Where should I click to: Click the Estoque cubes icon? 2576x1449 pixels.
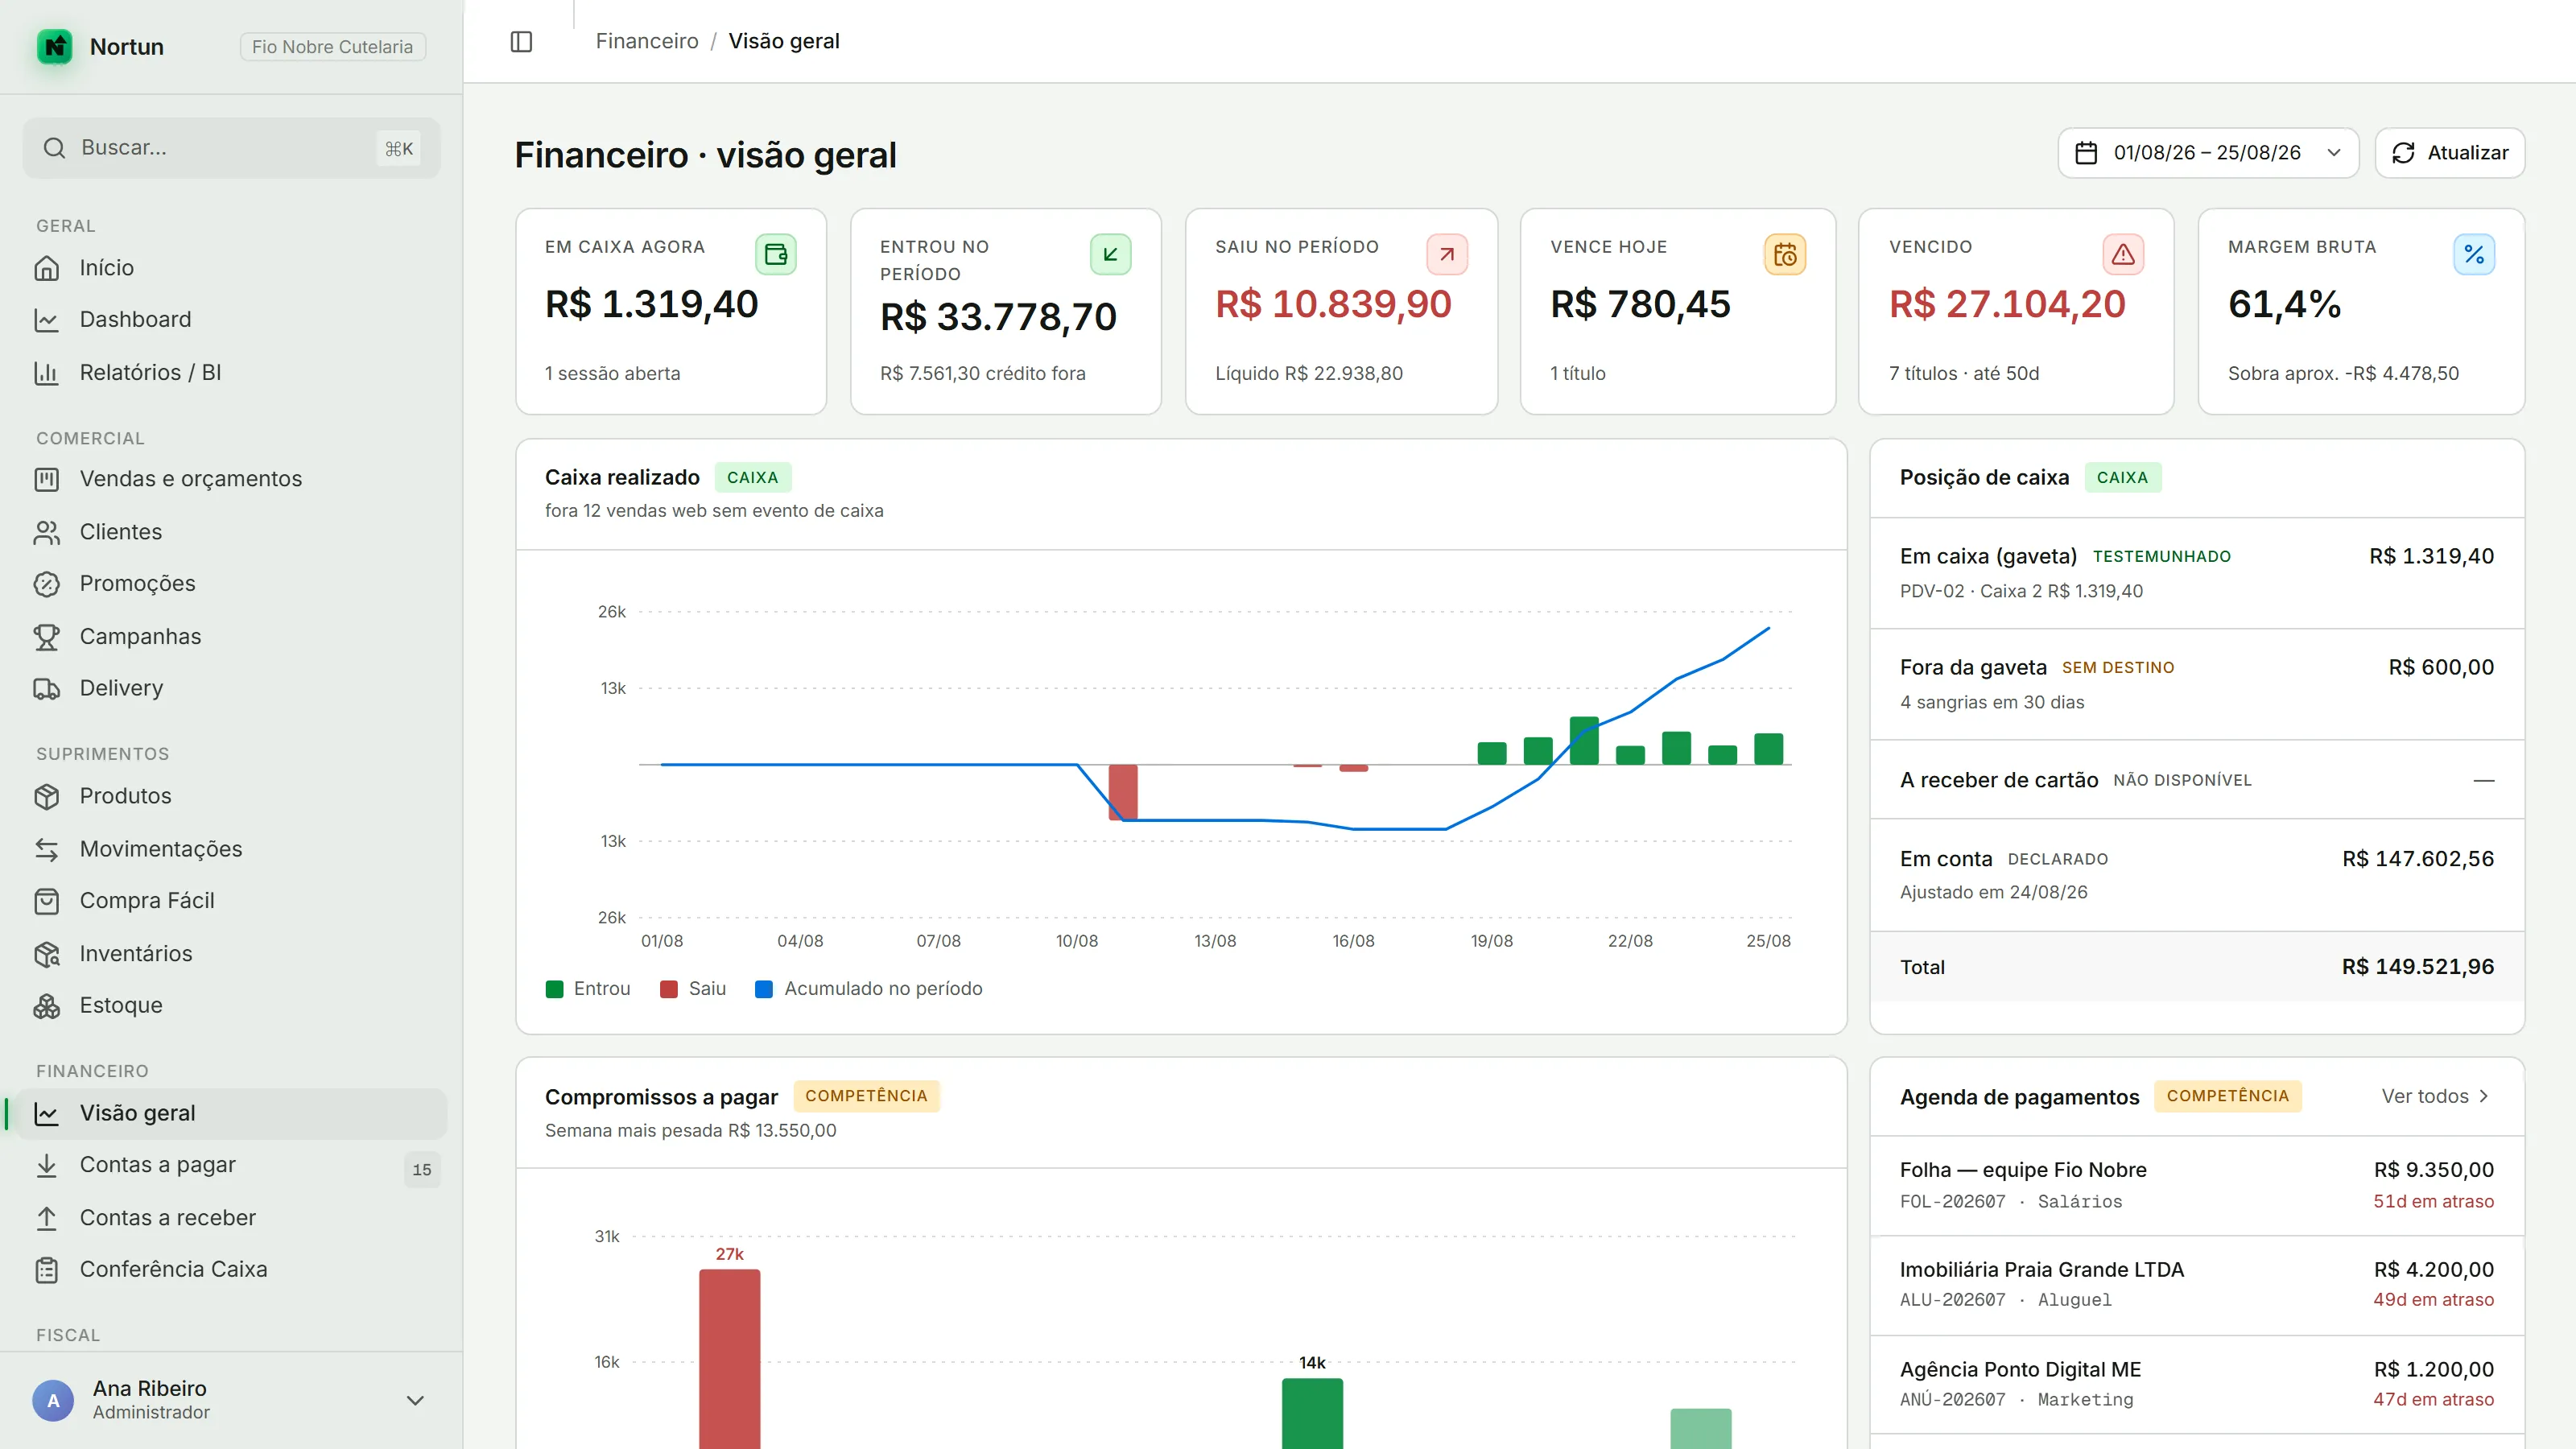coord(47,1006)
